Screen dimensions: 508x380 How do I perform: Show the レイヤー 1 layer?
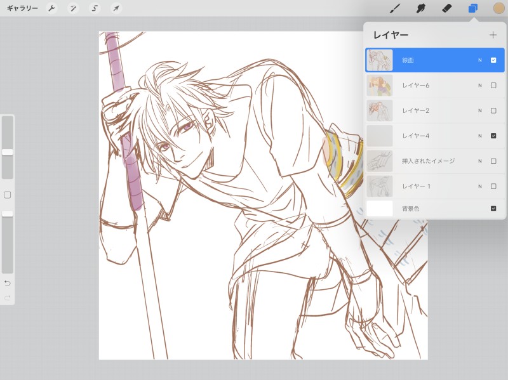click(493, 186)
